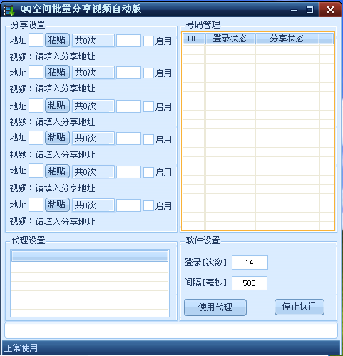Click the blank box before third 启用 checkbox
Viewport: 343px width, 356px height.
click(128, 106)
